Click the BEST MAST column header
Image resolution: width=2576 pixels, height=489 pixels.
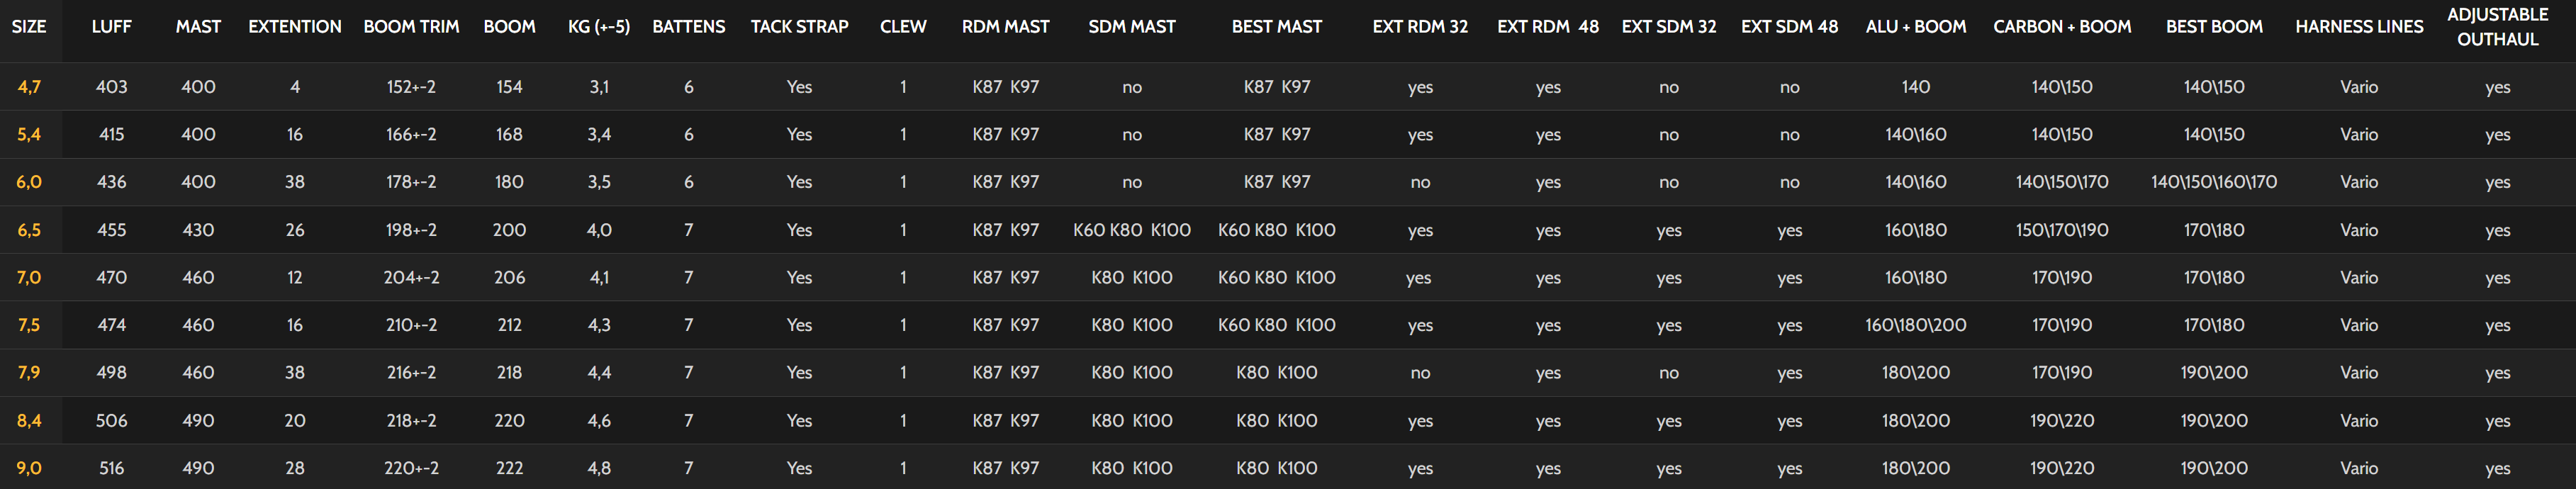[x=1276, y=27]
